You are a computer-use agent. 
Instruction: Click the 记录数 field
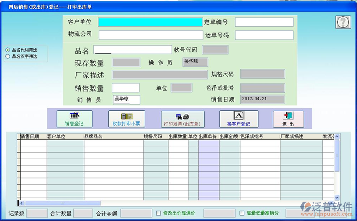coord(37,213)
